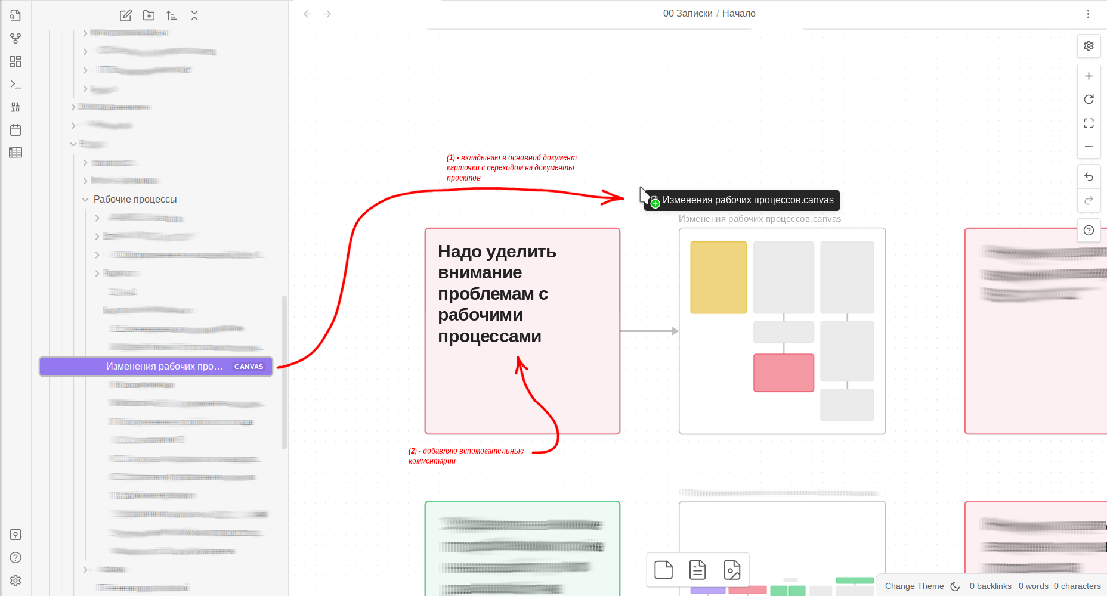Change the file sort order
Image resolution: width=1107 pixels, height=596 pixels.
point(172,15)
